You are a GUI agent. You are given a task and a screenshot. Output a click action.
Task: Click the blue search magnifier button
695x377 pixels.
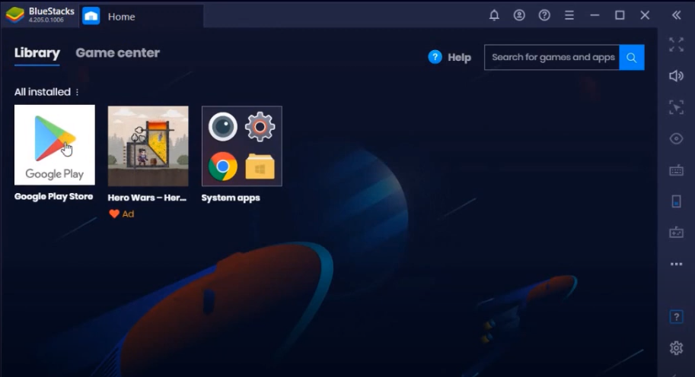pos(632,57)
